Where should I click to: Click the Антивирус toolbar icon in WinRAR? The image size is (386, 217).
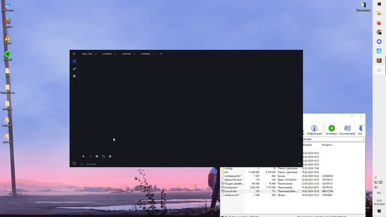point(331,130)
